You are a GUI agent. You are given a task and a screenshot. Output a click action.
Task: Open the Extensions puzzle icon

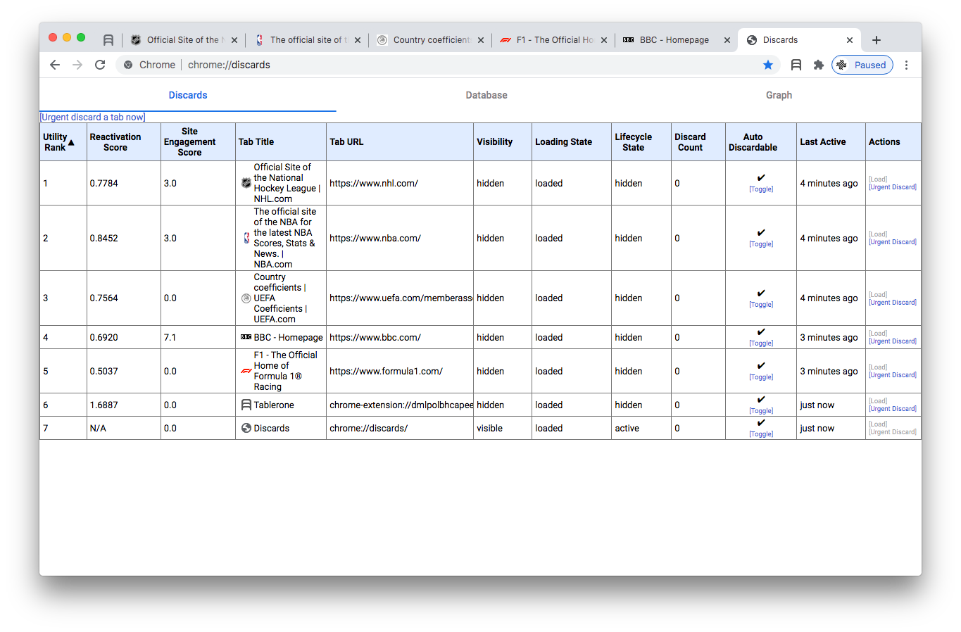pyautogui.click(x=818, y=65)
